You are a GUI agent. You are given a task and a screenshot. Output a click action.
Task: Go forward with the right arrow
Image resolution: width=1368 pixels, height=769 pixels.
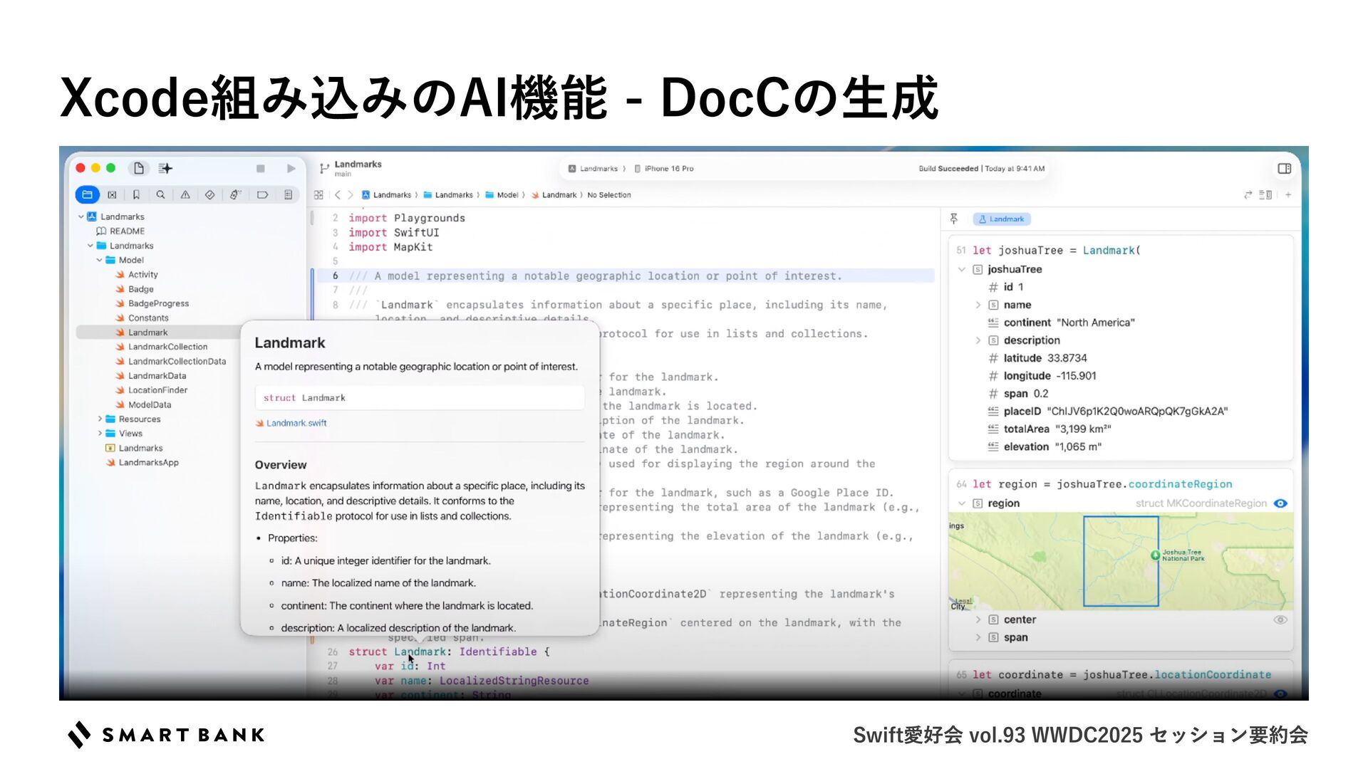pos(350,194)
